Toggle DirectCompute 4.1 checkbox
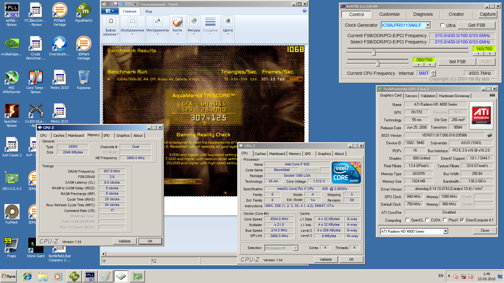 [x=462, y=220]
